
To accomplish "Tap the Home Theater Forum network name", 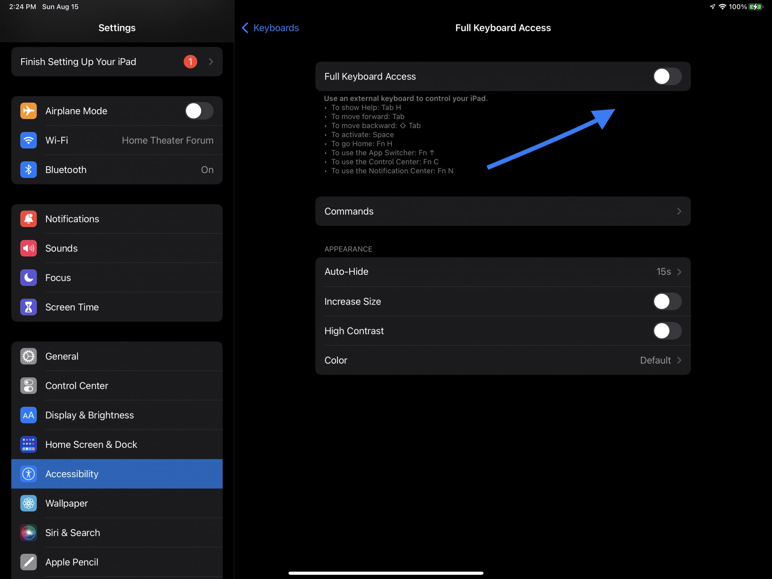I will (168, 140).
